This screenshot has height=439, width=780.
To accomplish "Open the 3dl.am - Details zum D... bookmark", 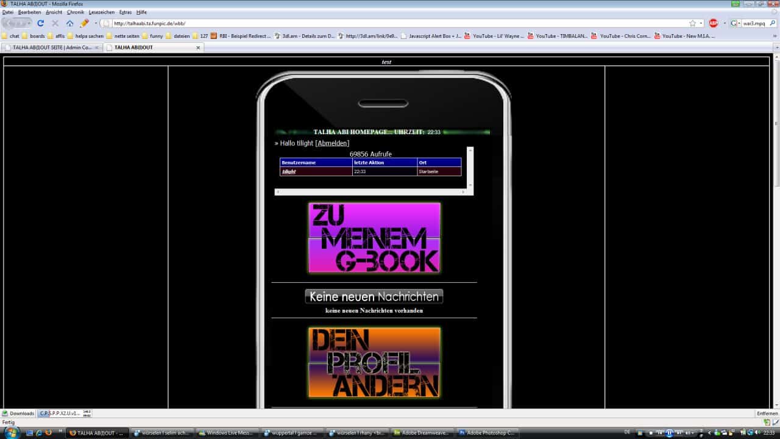I will [x=305, y=36].
